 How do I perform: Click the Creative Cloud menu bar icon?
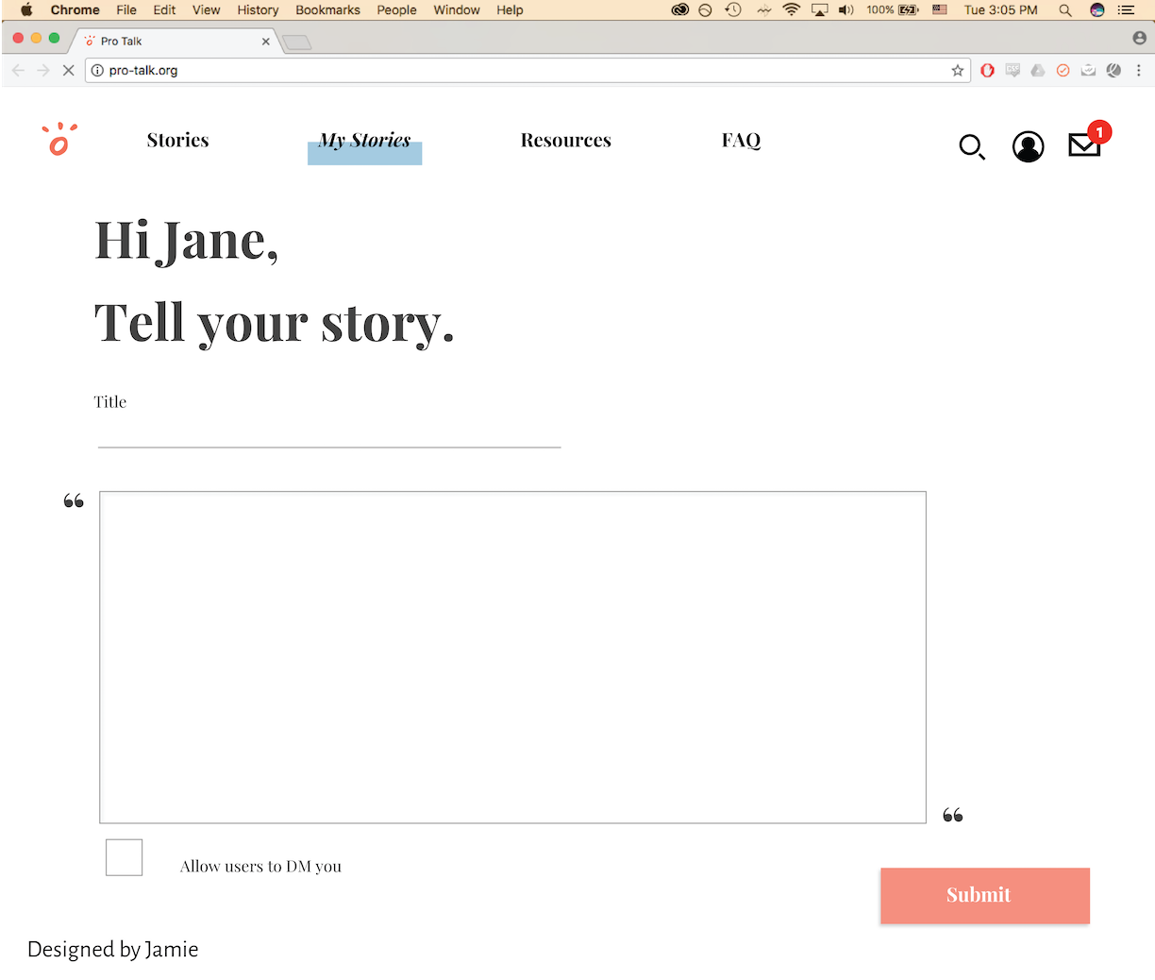[679, 9]
